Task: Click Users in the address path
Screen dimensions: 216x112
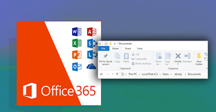Action: click(x=166, y=74)
